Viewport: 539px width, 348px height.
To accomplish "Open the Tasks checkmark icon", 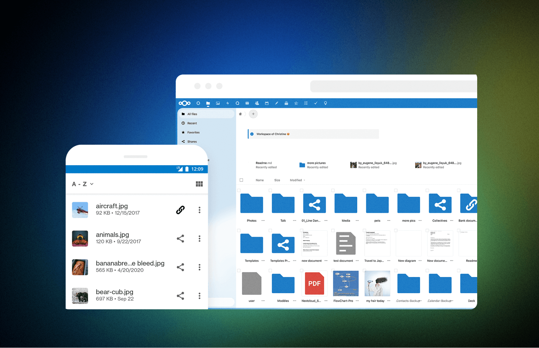I will click(x=315, y=103).
